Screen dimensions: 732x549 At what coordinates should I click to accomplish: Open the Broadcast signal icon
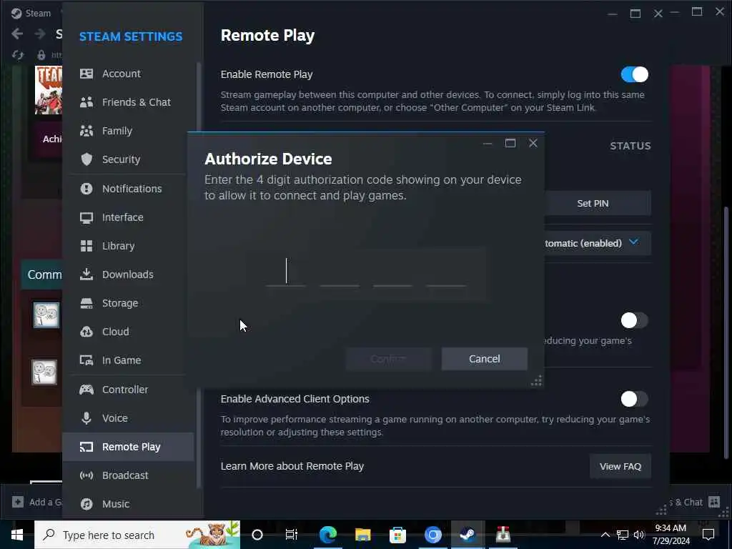pos(86,475)
